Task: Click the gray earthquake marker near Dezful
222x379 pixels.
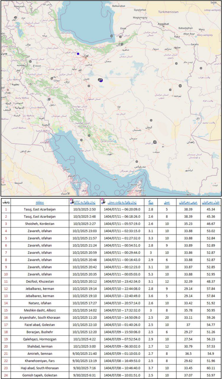Action: pos(49,99)
